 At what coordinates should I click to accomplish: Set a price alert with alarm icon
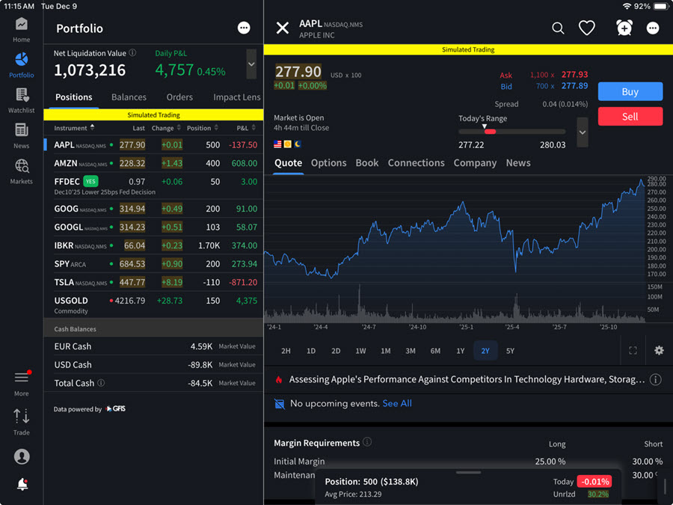[x=624, y=28]
